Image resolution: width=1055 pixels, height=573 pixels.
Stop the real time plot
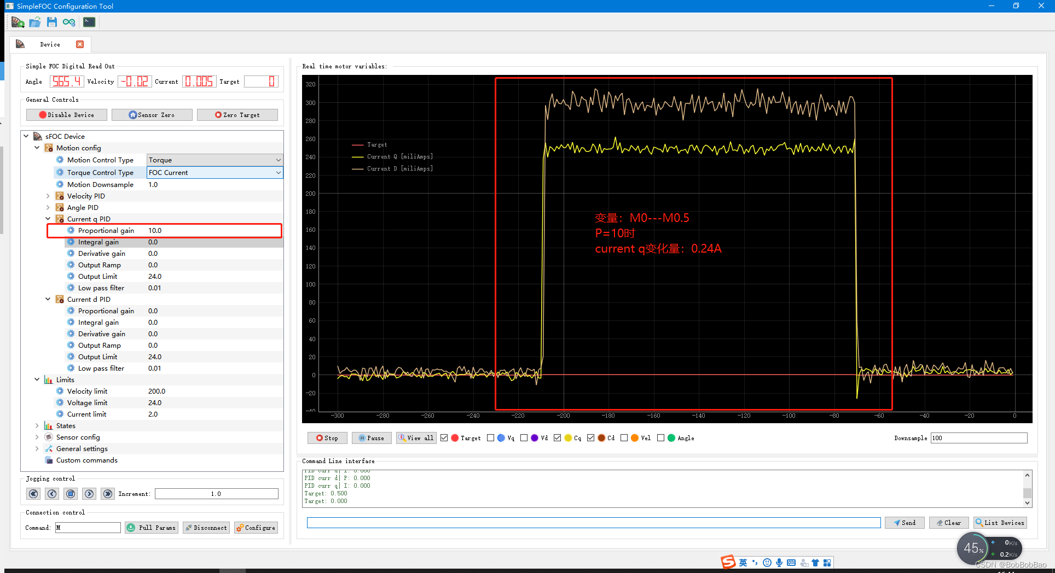pos(327,438)
